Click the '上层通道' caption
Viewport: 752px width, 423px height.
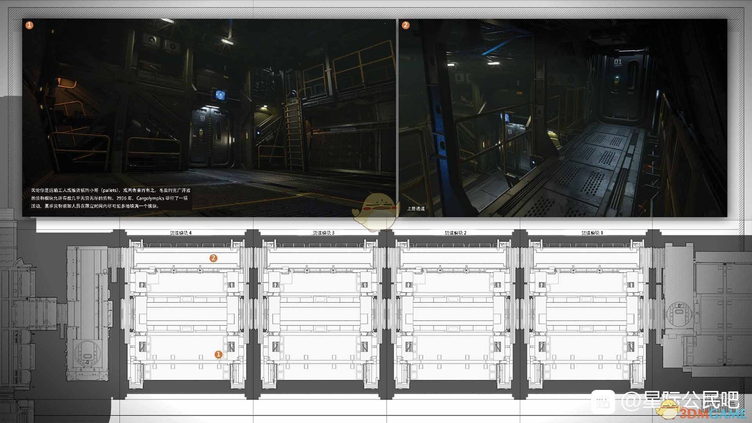tap(416, 208)
